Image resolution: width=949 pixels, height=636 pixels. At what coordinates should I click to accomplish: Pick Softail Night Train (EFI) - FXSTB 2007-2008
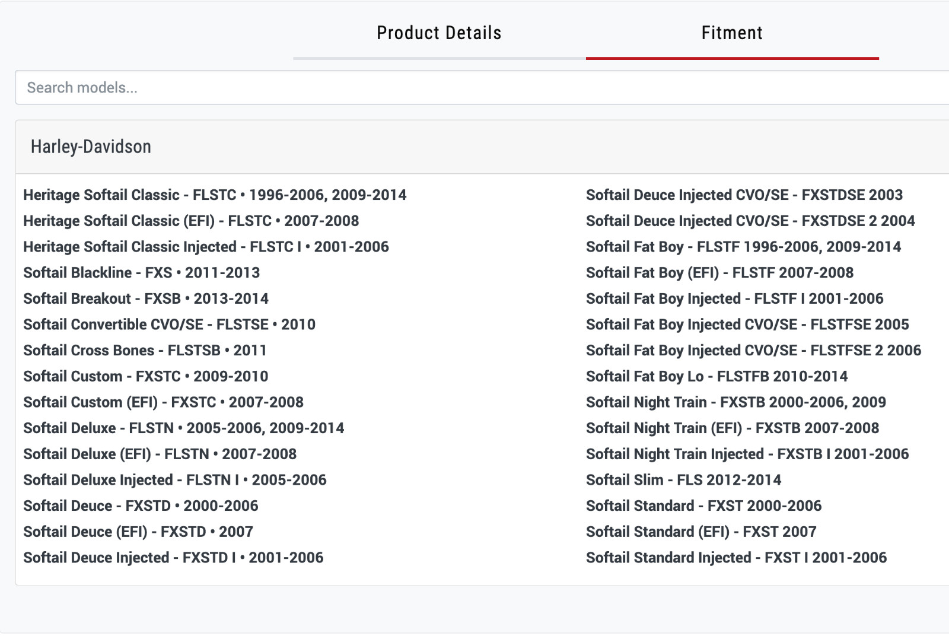pos(733,428)
